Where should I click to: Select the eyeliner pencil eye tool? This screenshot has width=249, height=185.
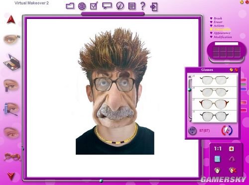pos(11,86)
